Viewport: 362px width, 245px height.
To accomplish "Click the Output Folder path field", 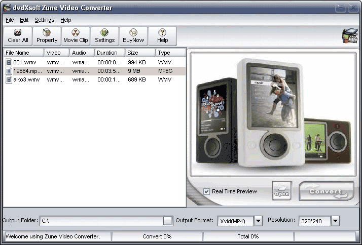I will tap(101, 221).
